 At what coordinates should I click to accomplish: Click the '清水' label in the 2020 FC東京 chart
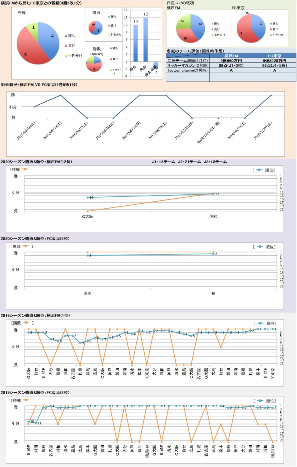pyautogui.click(x=88, y=293)
